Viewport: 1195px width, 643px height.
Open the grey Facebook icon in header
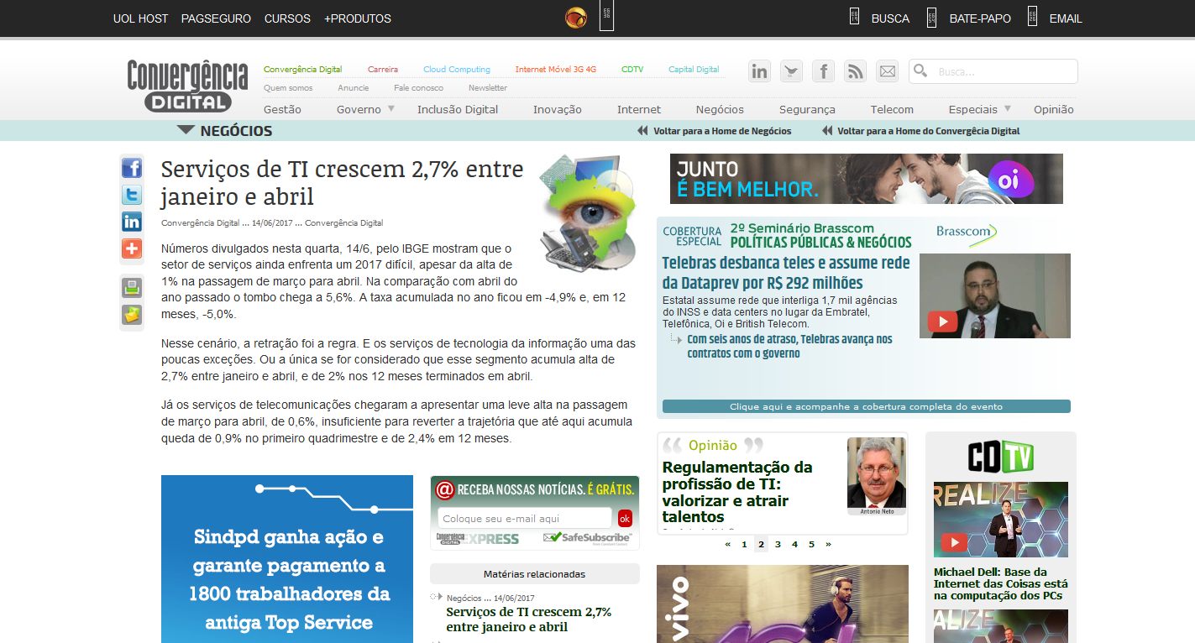pos(824,71)
